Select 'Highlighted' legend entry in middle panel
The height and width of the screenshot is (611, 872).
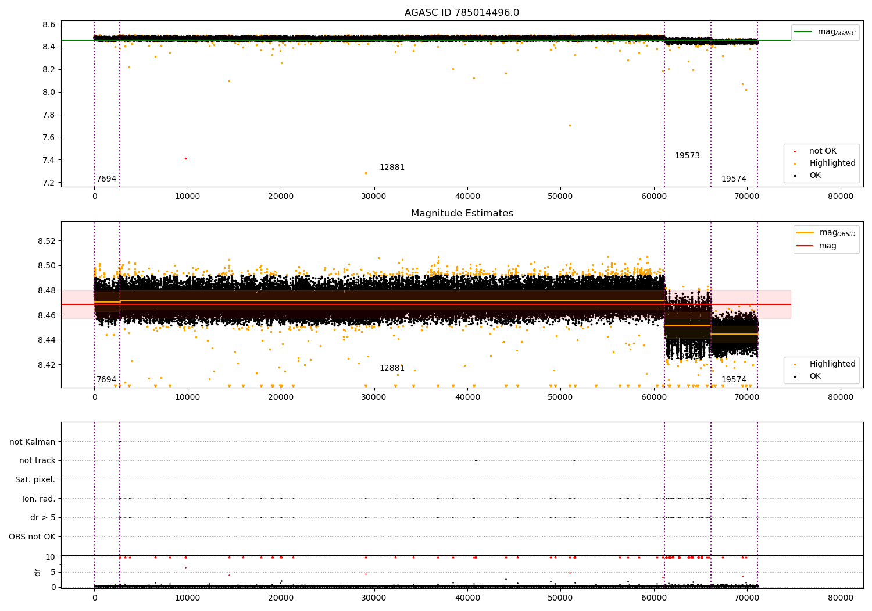pos(832,364)
